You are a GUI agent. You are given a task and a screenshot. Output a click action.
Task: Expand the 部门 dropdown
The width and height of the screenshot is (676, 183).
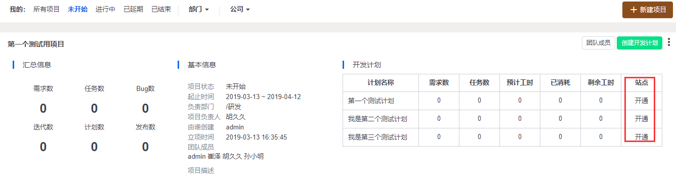(198, 10)
